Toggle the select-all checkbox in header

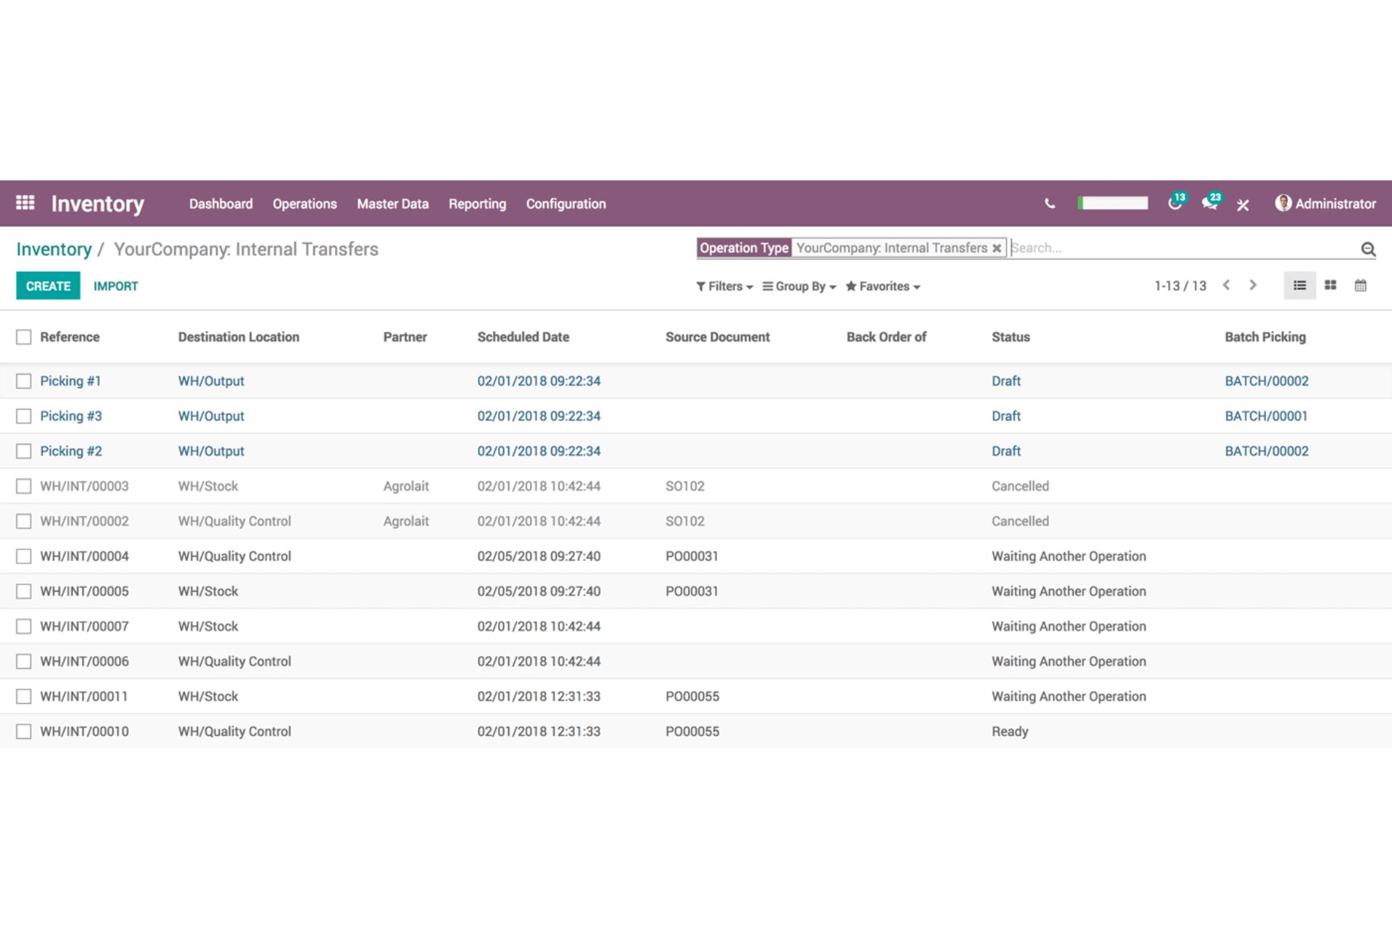pos(24,337)
